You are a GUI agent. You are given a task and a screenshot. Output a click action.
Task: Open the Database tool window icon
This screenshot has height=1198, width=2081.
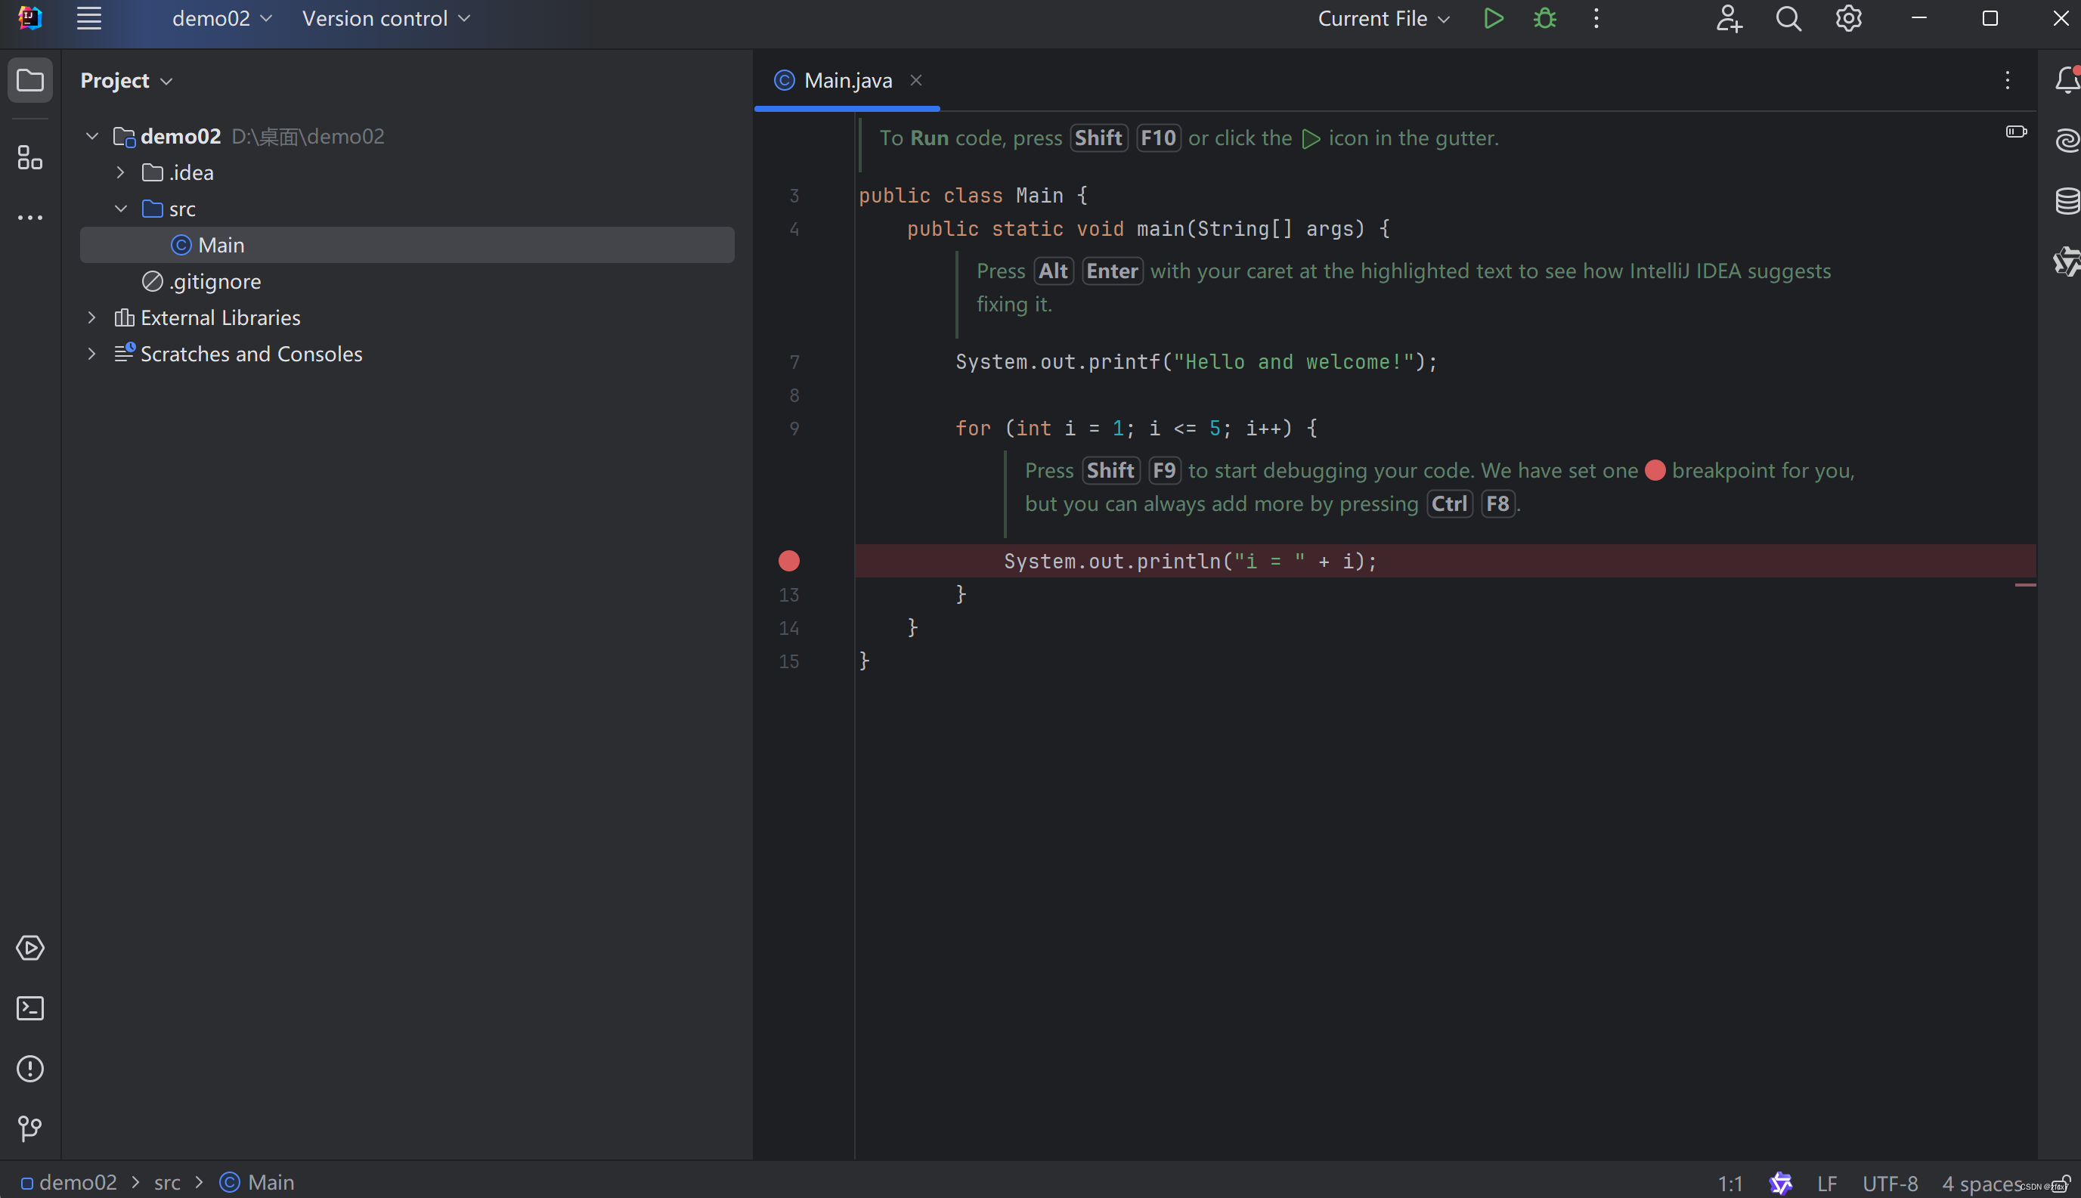pos(2066,200)
